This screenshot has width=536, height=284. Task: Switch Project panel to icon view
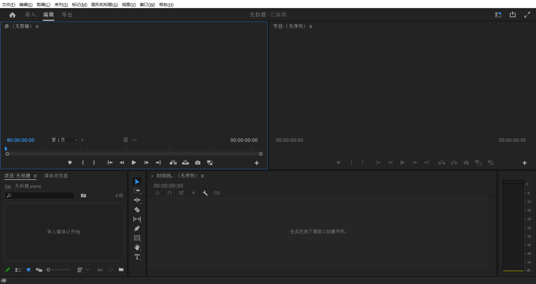(x=28, y=270)
